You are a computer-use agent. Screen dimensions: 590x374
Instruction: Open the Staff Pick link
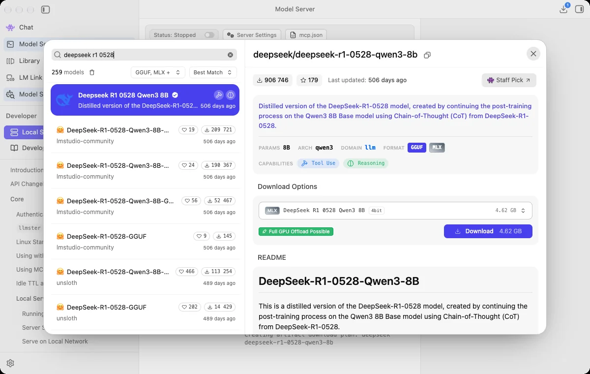click(x=509, y=80)
